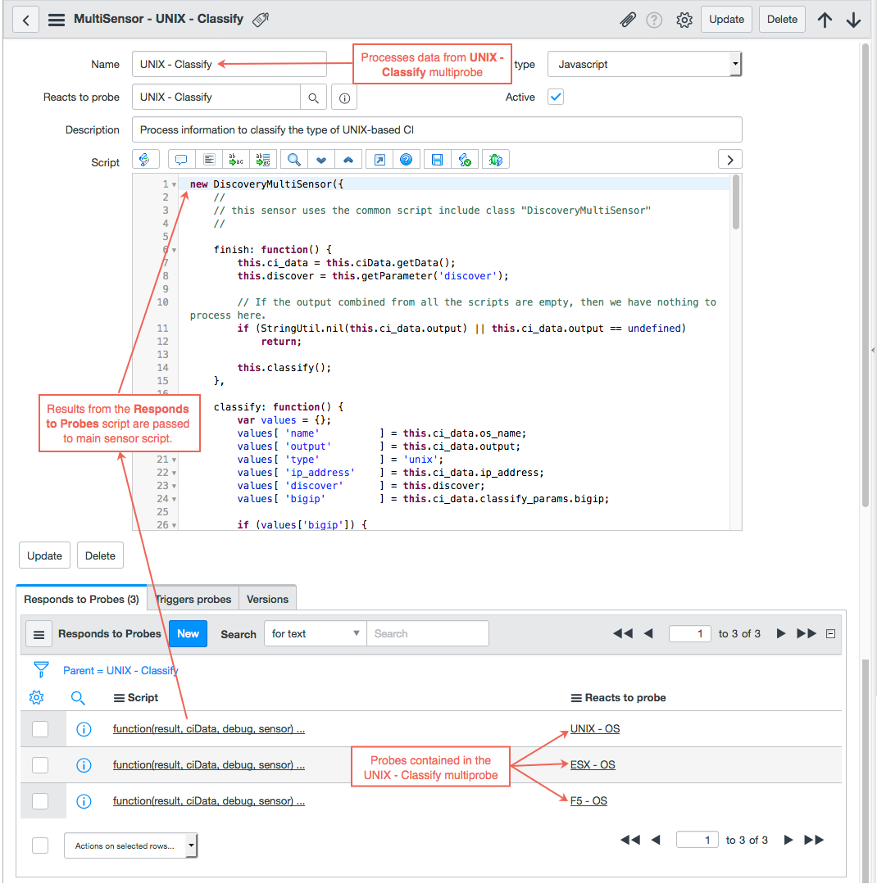Open Parent = UNIX - Classify breadcrumb filter
This screenshot has width=877, height=884.
pyautogui.click(x=120, y=670)
